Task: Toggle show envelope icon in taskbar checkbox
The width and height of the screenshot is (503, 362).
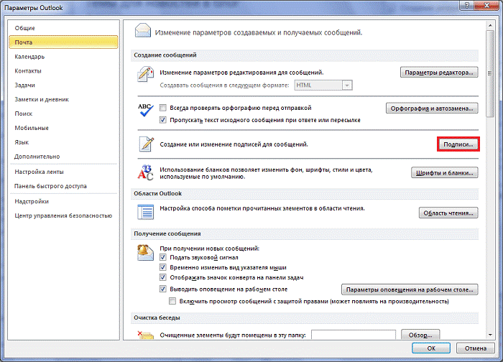Action: coord(163,277)
